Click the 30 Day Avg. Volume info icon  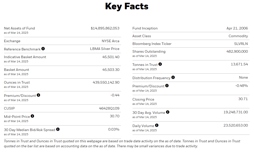coord(168,112)
